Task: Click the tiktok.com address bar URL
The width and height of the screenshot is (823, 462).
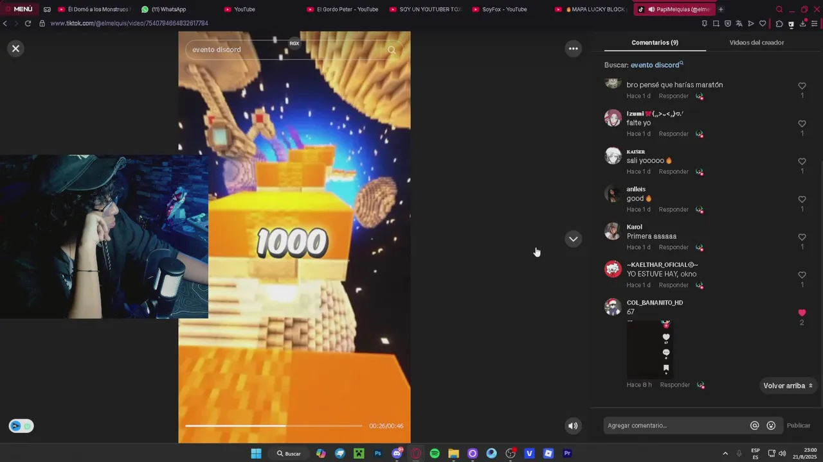Action: (129, 23)
